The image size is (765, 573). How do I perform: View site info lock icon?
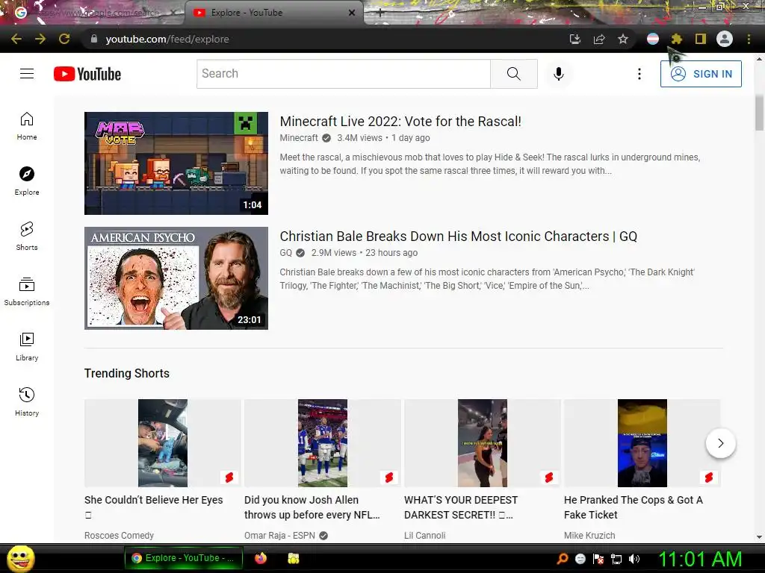94,39
